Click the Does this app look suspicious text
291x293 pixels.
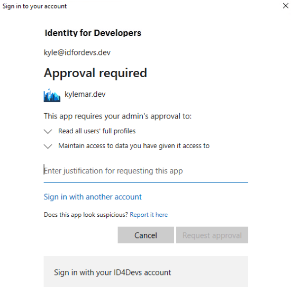coord(86,215)
